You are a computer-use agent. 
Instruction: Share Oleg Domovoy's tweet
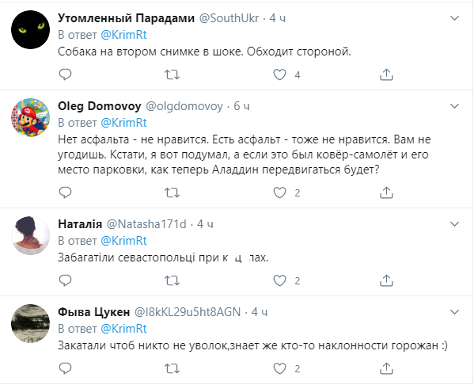click(x=386, y=192)
